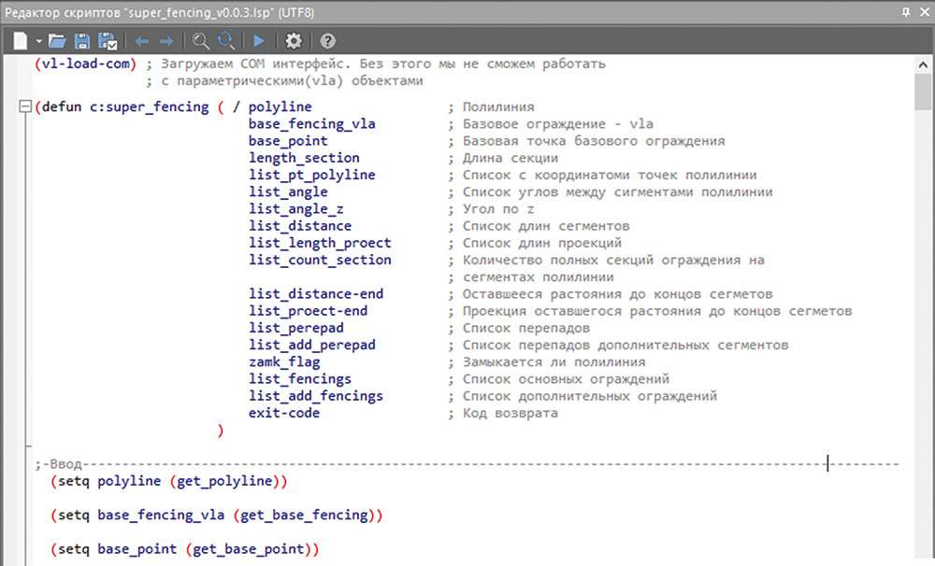The height and width of the screenshot is (566, 935).
Task: Click the get_base_fencing function call
Action: tap(304, 515)
